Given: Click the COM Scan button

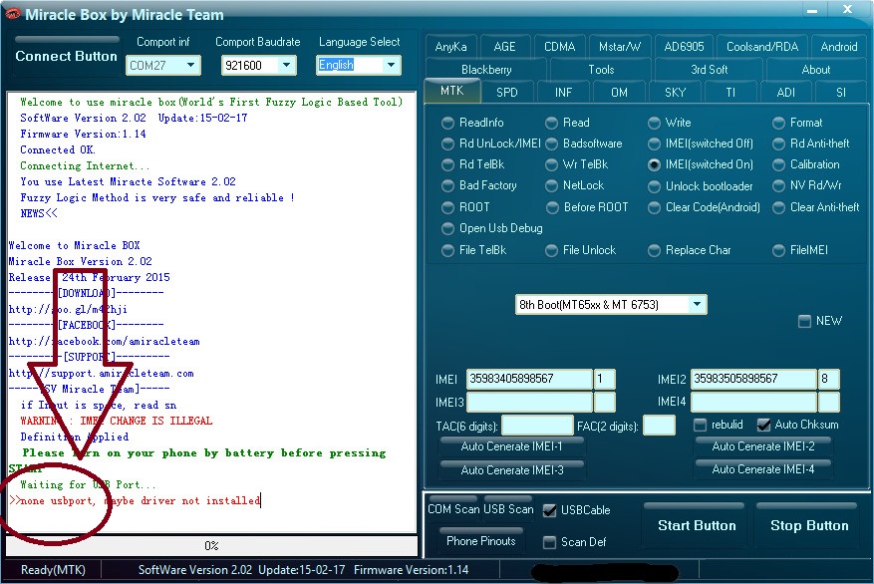Looking at the screenshot, I should (x=453, y=508).
